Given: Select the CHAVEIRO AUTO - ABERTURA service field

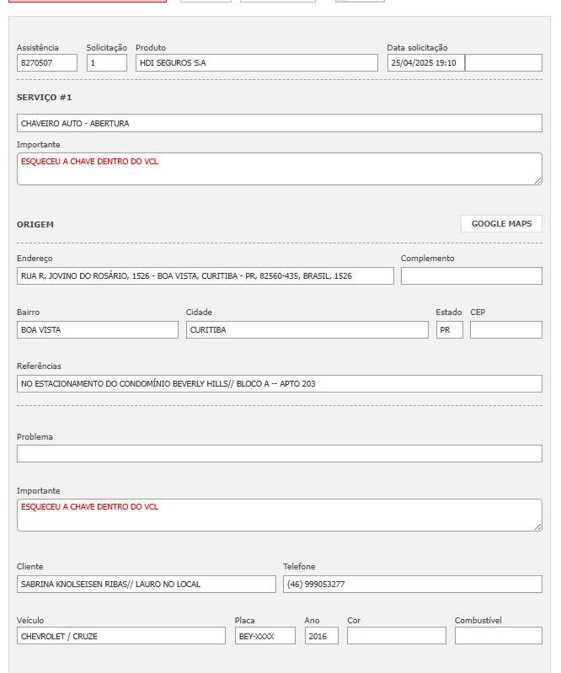Looking at the screenshot, I should coord(279,124).
